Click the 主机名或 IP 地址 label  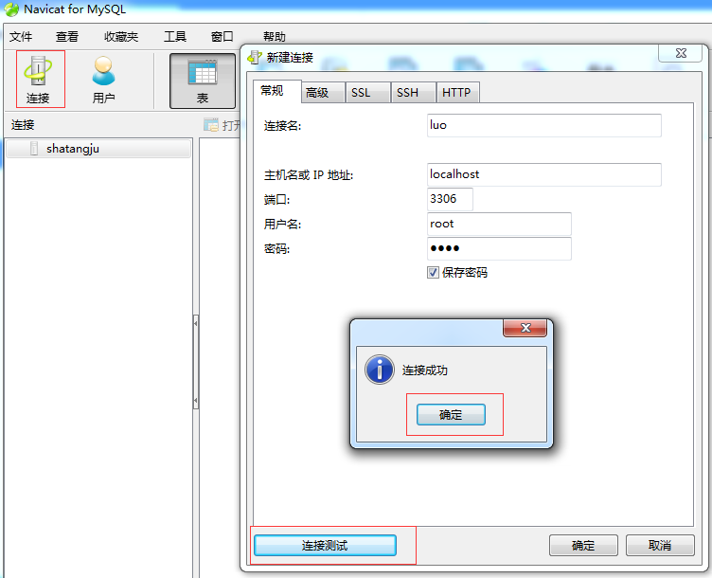tap(309, 175)
